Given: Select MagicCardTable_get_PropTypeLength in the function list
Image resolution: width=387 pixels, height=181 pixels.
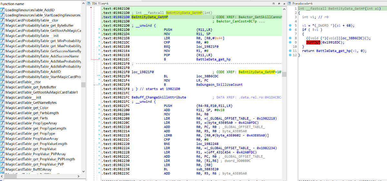Looking at the screenshot, I should (x=35, y=128).
